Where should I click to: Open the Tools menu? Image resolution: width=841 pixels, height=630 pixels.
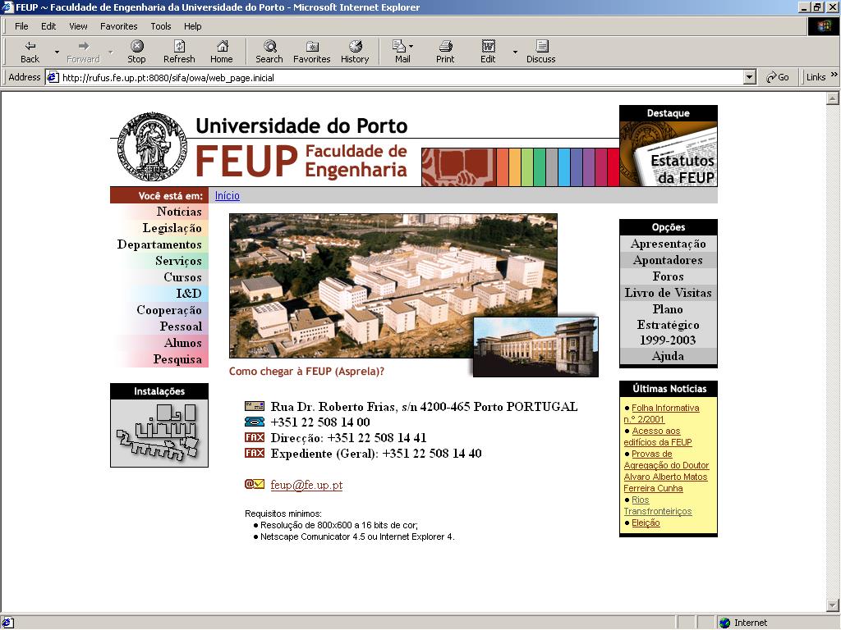click(161, 26)
